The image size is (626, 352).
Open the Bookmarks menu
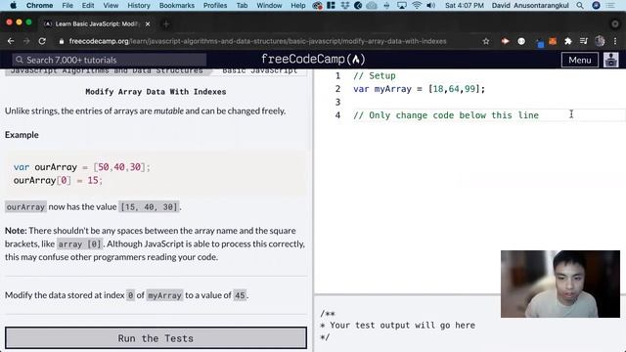coord(176,5)
